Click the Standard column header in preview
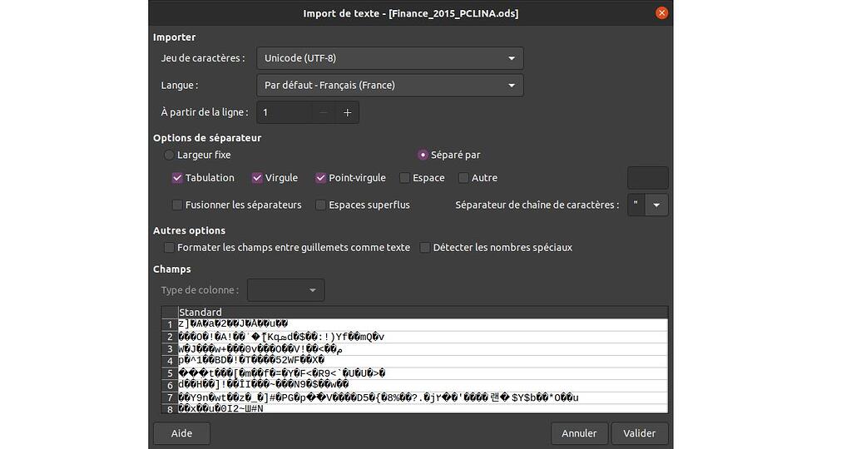The image size is (861, 449). [x=200, y=312]
